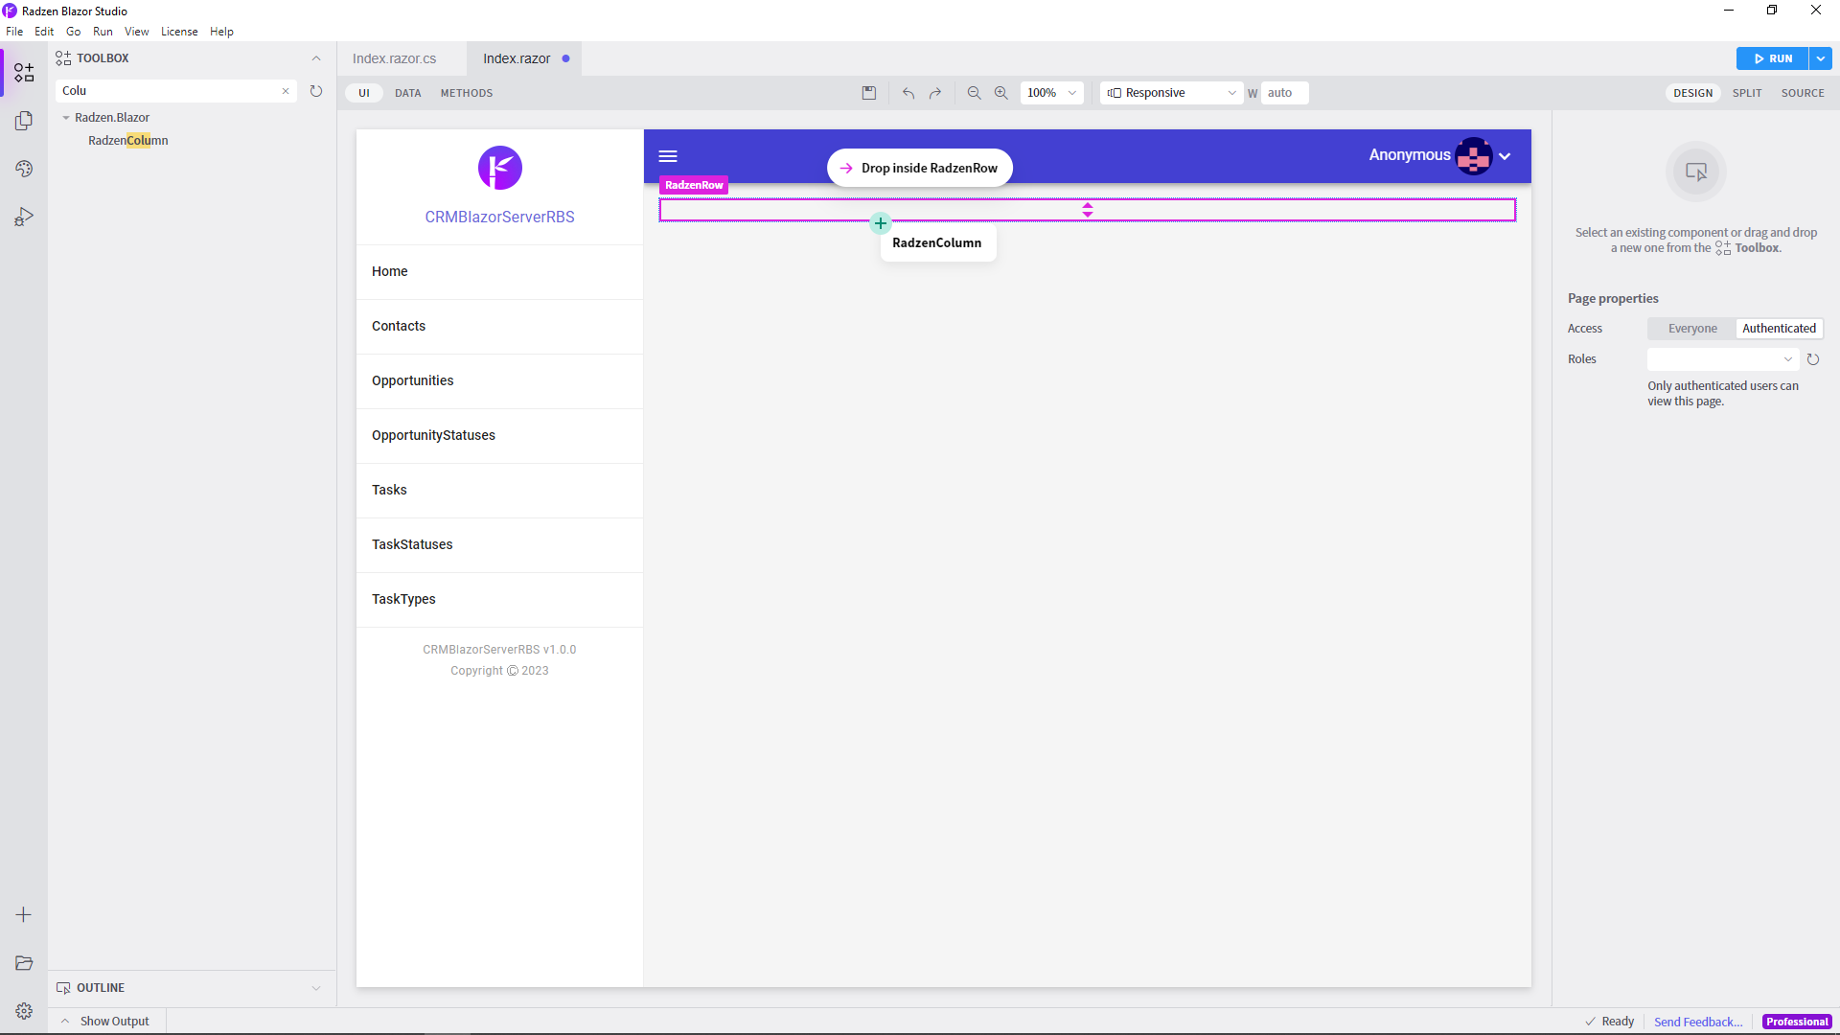The width and height of the screenshot is (1840, 1035).
Task: Expand the OUTLINE panel chevron
Action: tap(316, 988)
